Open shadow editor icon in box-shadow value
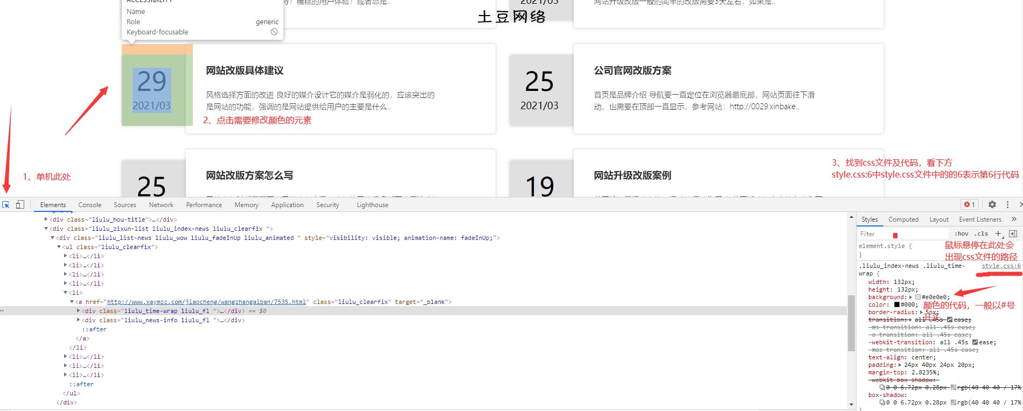This screenshot has height=411, width=1023. [882, 402]
